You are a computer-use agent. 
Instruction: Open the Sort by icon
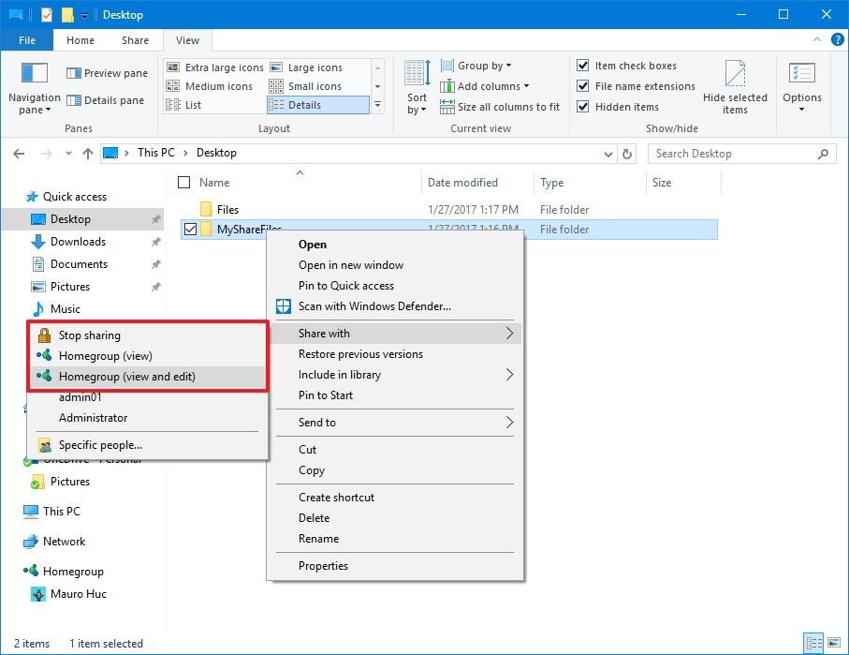tap(417, 75)
